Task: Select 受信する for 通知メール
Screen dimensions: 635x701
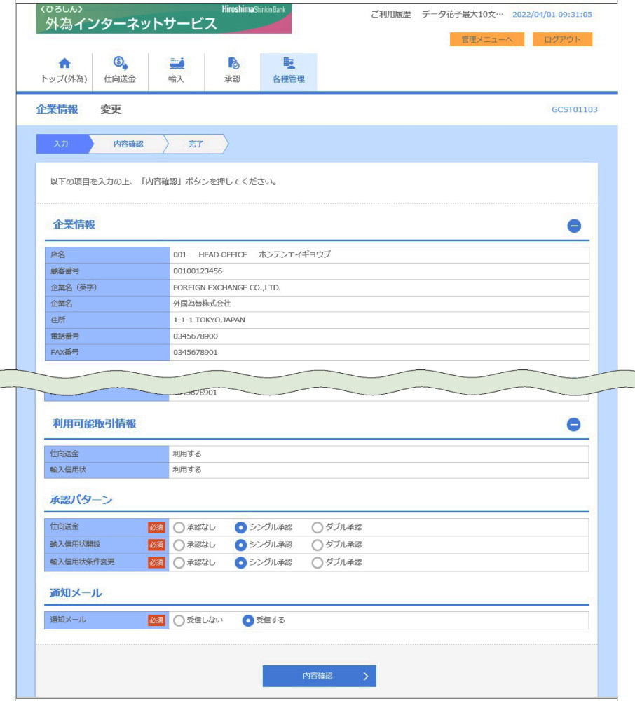Action: pyautogui.click(x=247, y=620)
